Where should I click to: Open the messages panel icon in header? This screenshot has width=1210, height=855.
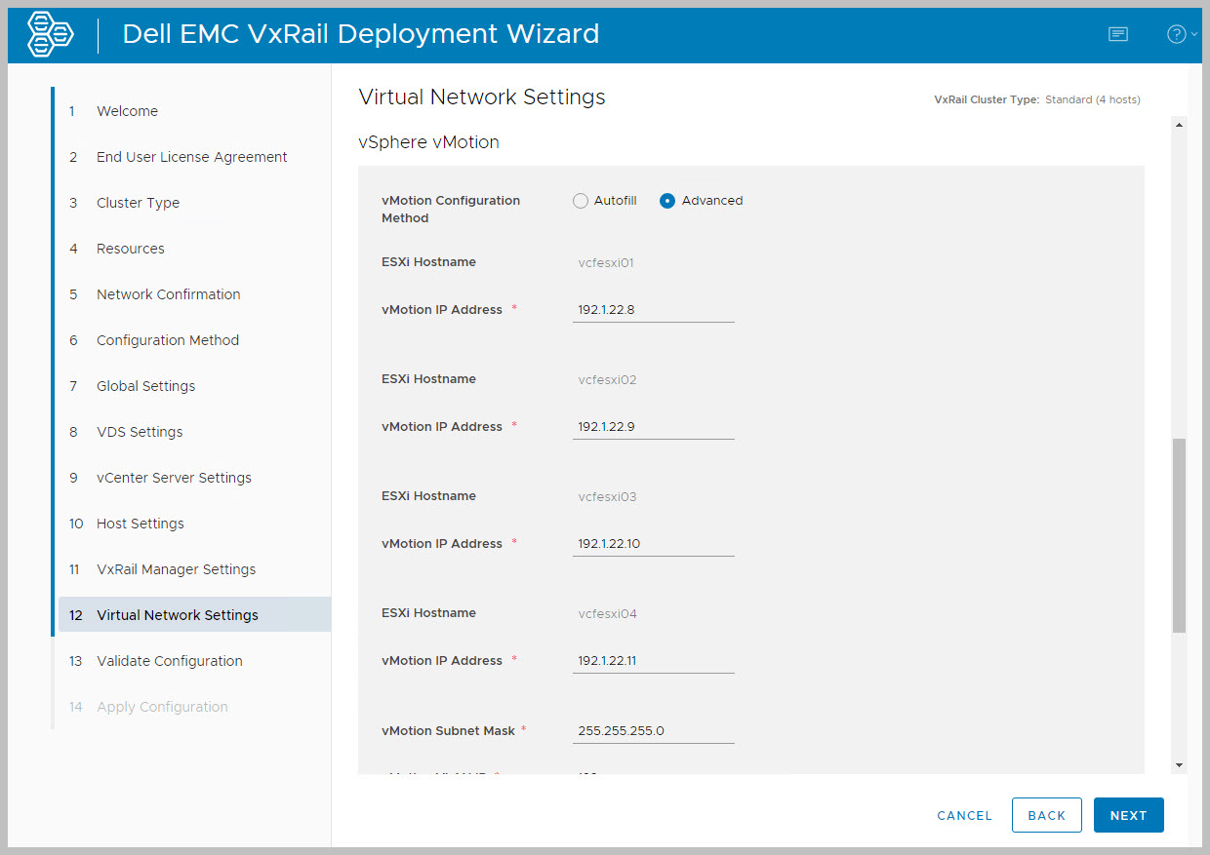(1118, 34)
